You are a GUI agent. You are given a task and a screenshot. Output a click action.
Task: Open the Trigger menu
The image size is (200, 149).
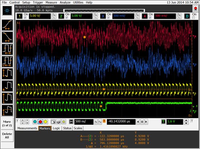click(38, 3)
